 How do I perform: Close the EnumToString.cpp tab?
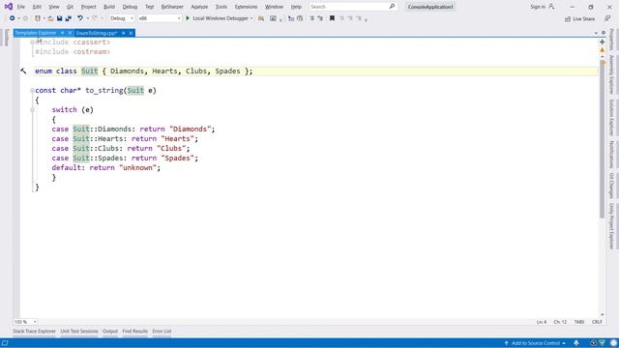[x=132, y=33]
